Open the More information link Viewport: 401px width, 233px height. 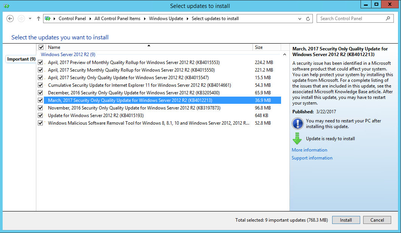coord(309,150)
